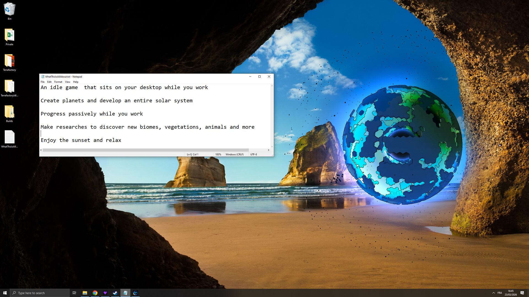The image size is (529, 297).
Task: Open the Notepad Help menu
Action: tap(75, 82)
